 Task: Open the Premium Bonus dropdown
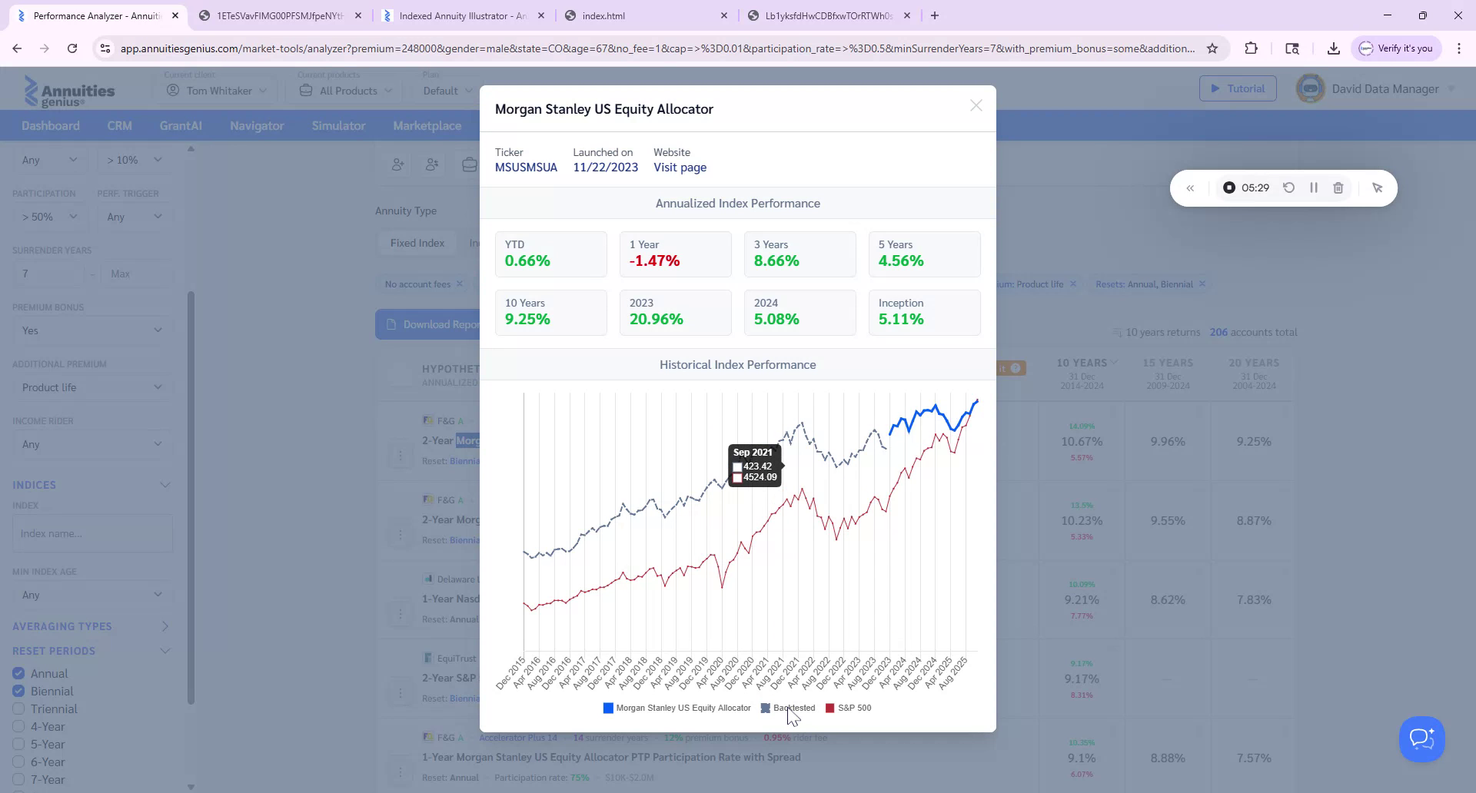92,330
